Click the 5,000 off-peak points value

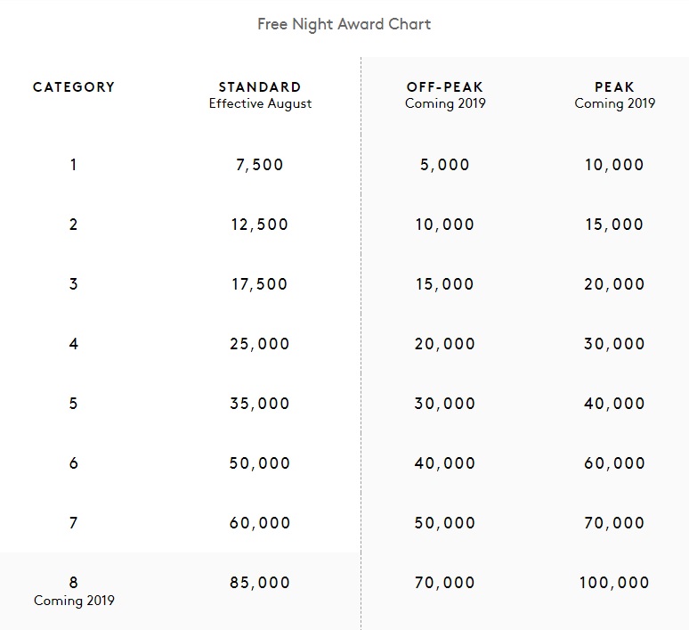pyautogui.click(x=445, y=165)
